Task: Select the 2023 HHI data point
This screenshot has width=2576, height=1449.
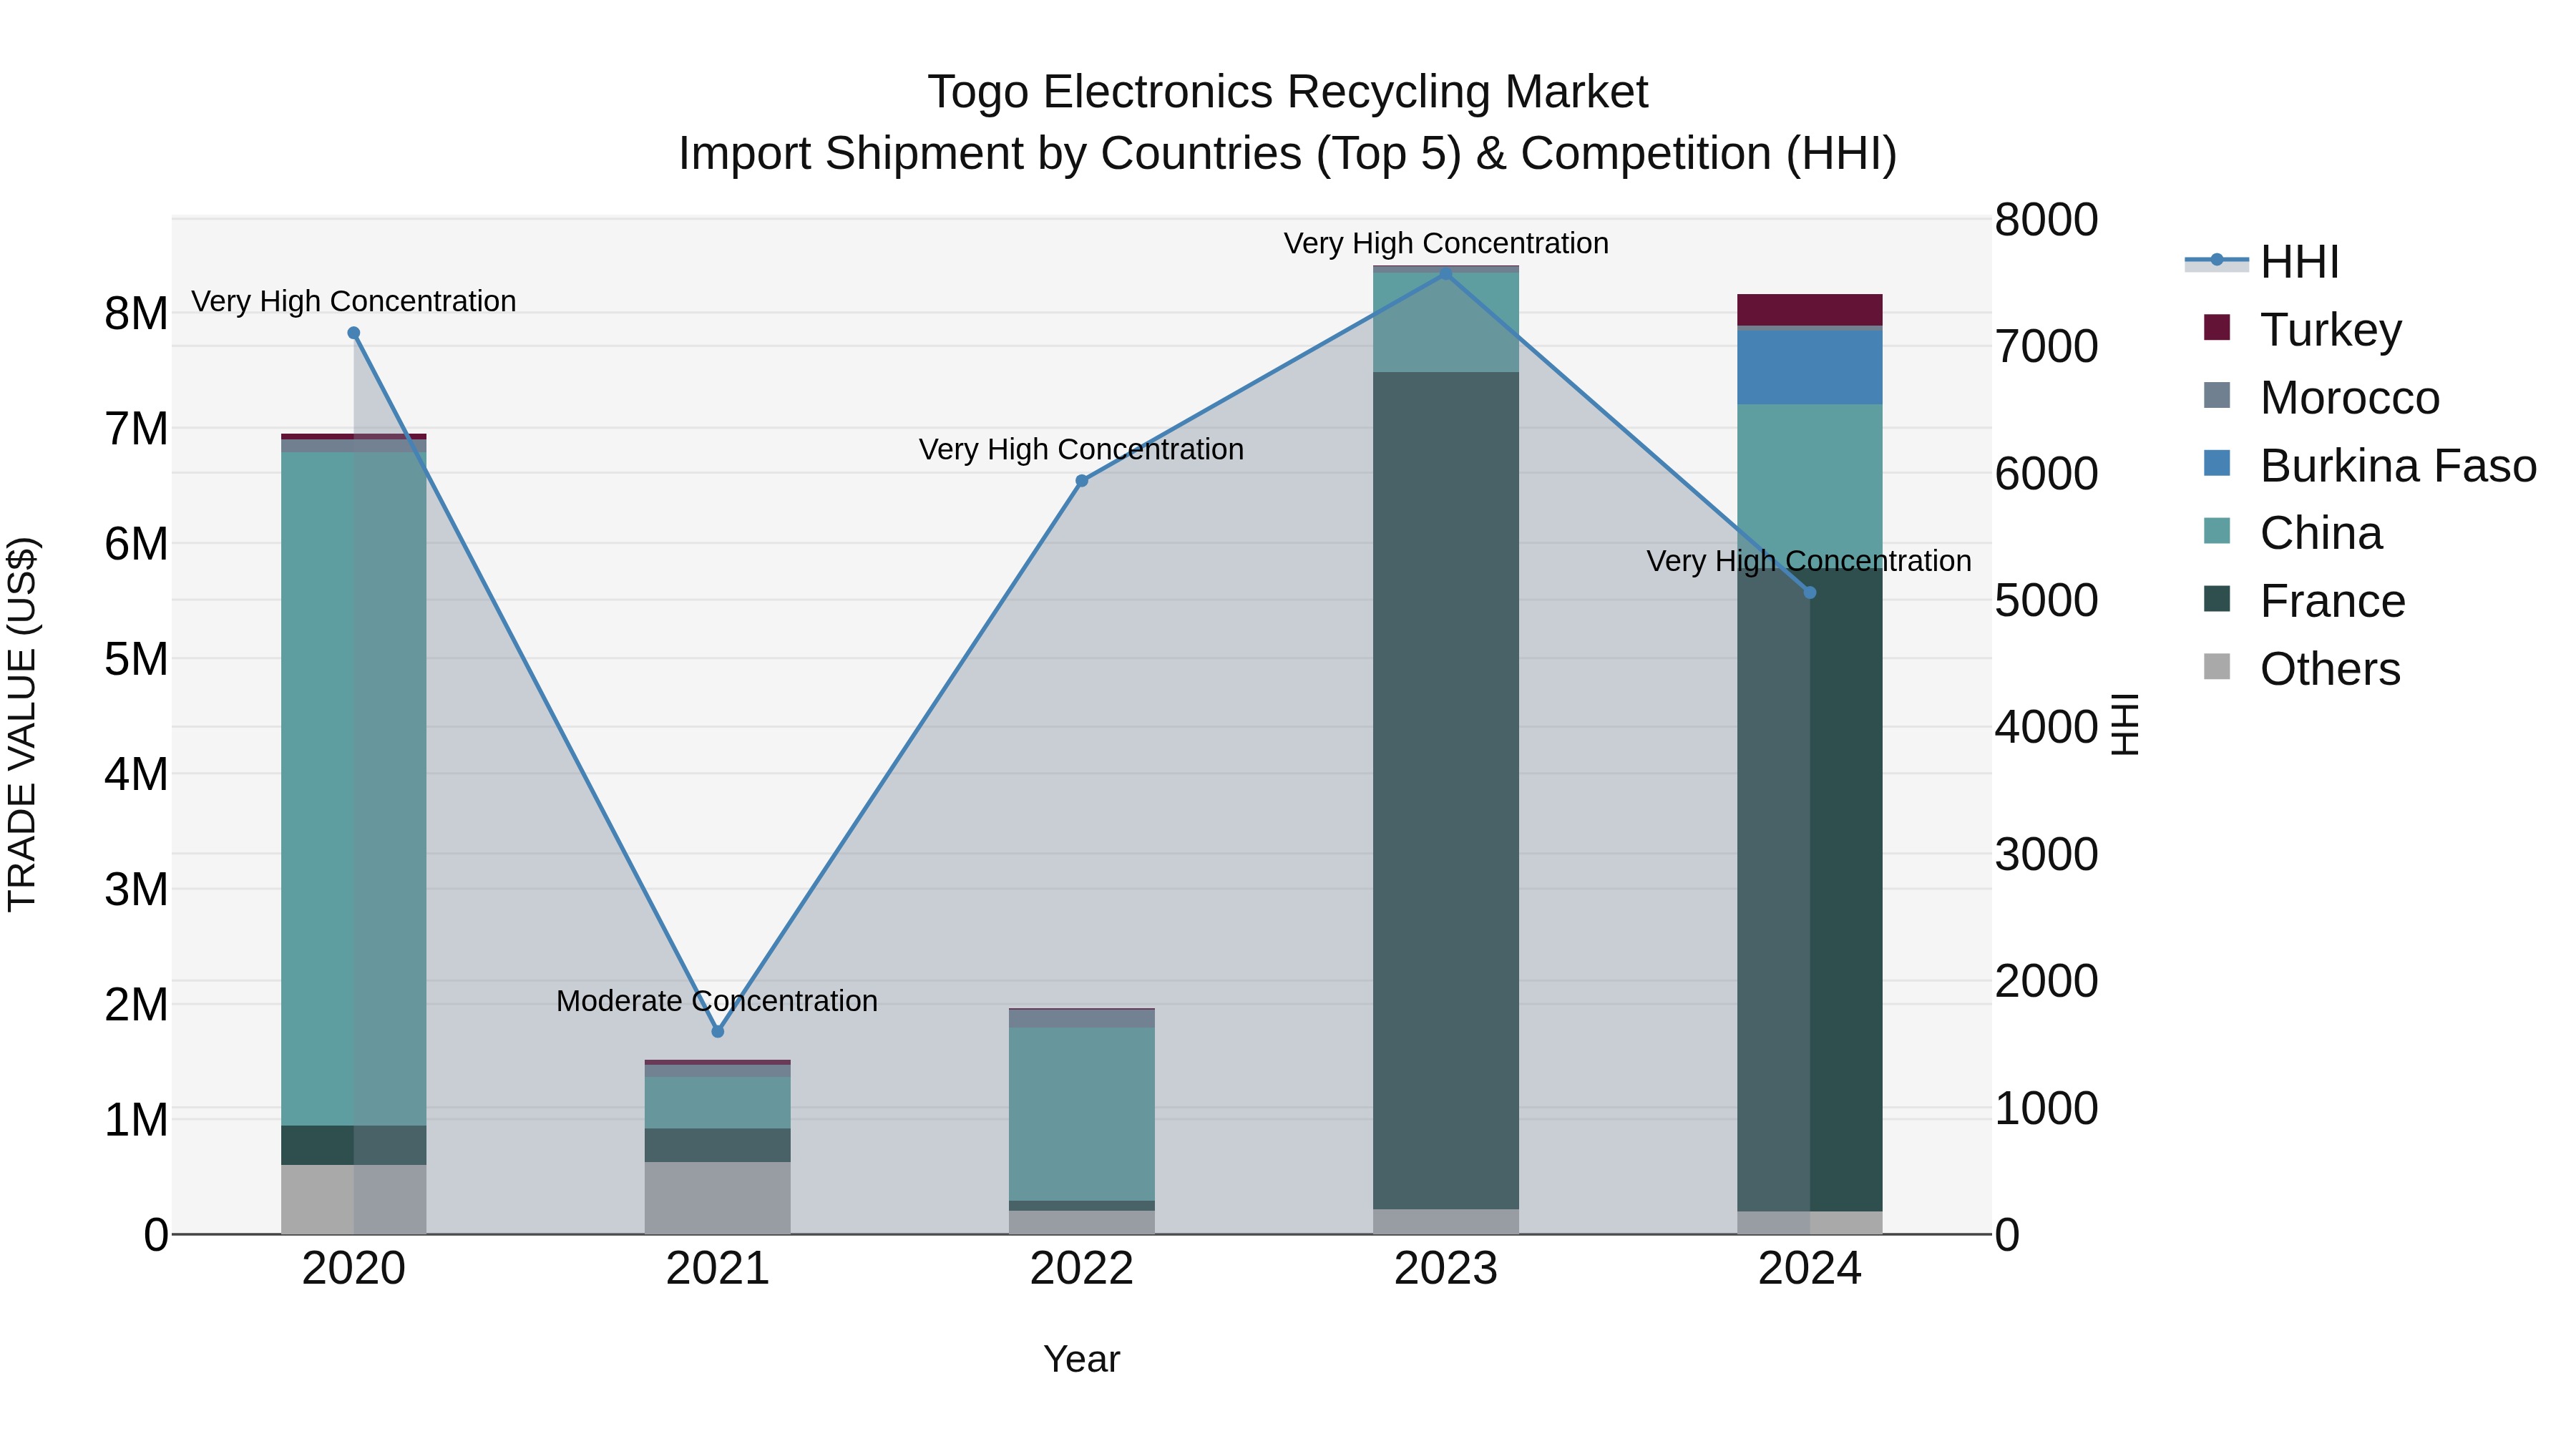Action: click(x=1445, y=273)
